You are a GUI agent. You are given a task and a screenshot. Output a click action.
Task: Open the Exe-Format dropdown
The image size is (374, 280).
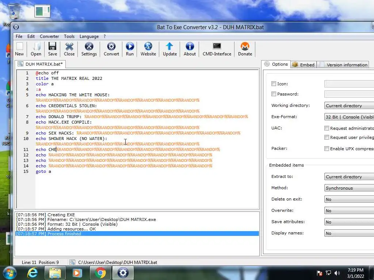(349, 117)
